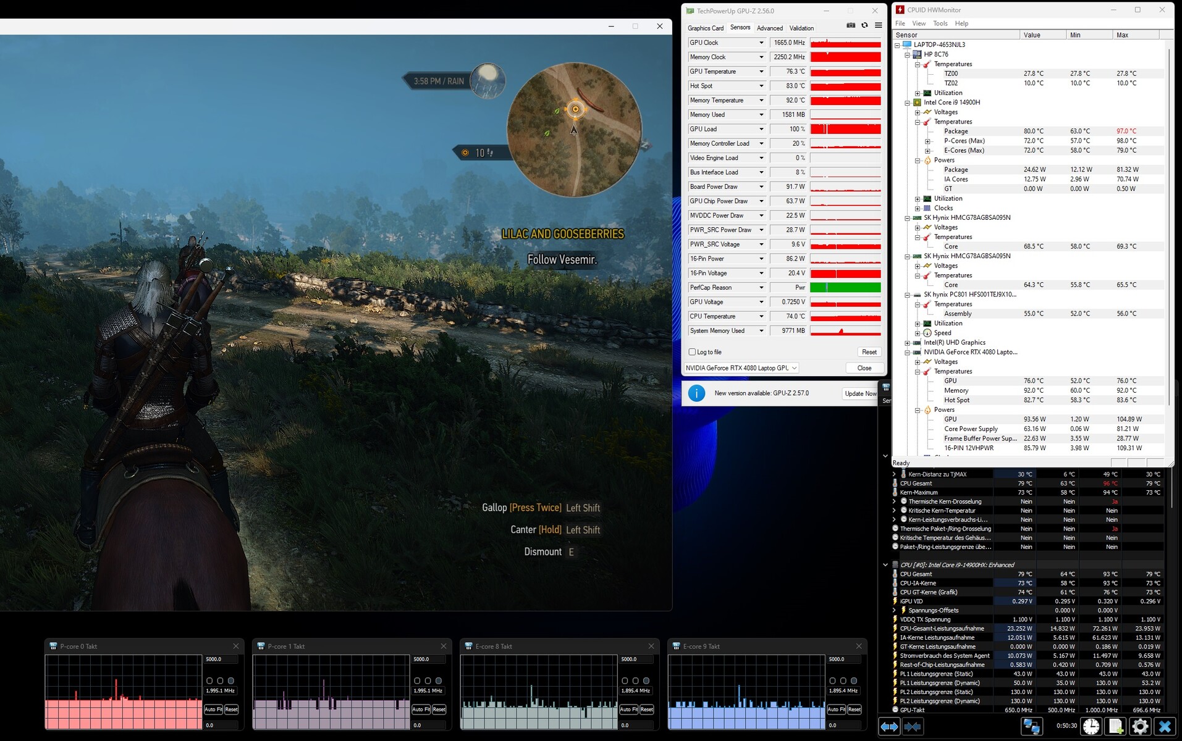Click Reset in E-core 9 Takt graph
This screenshot has width=1182, height=741.
pos(854,710)
